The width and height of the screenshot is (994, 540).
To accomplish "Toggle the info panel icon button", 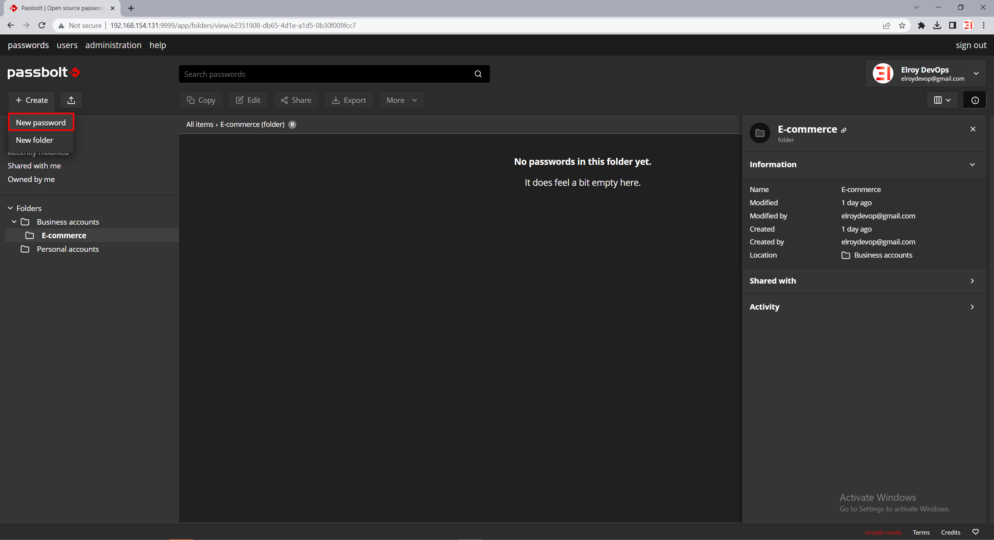I will point(975,100).
